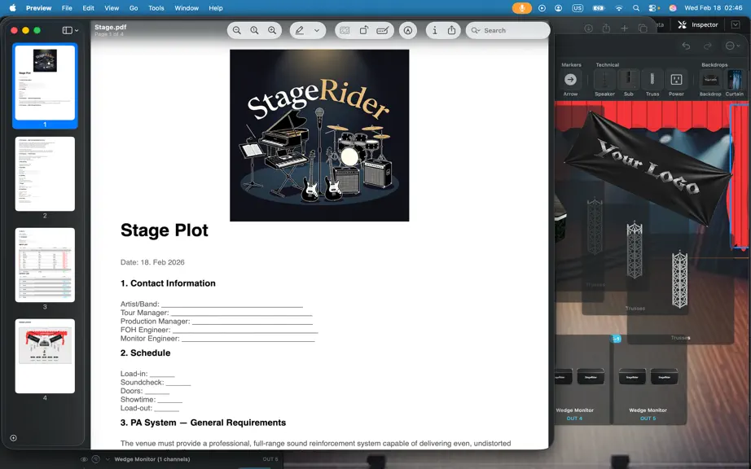751x469 pixels.
Task: Add a Sub element to the stage
Action: [628, 83]
